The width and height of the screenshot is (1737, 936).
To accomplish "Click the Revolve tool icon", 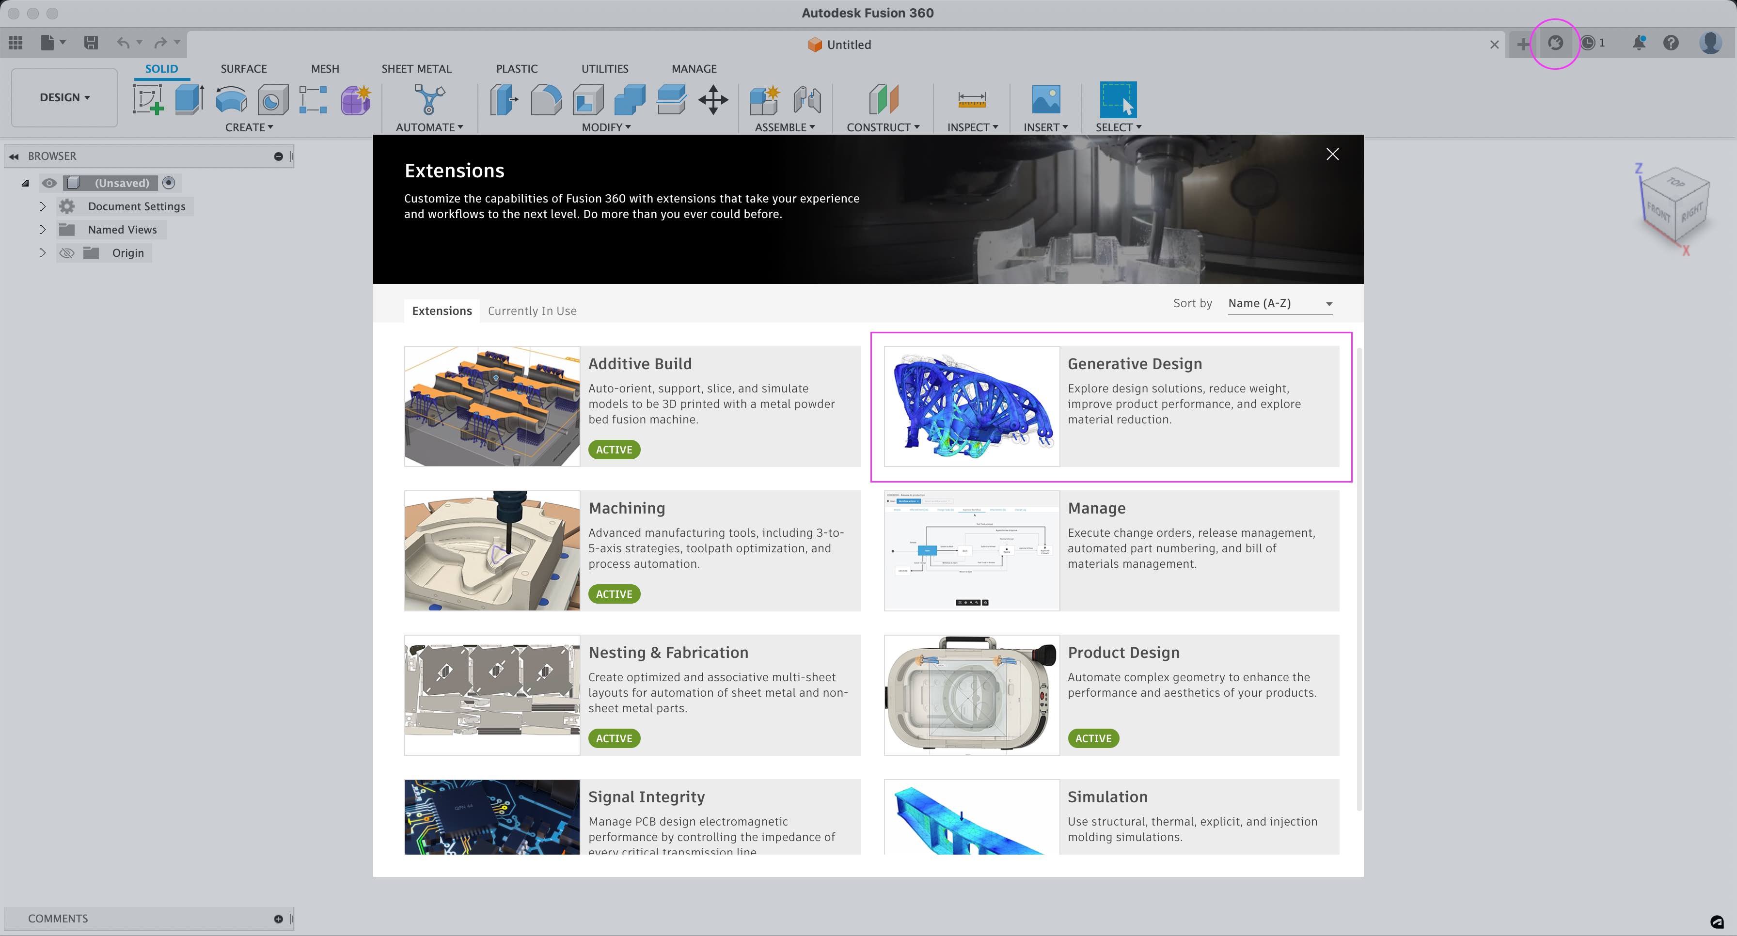I will click(231, 100).
